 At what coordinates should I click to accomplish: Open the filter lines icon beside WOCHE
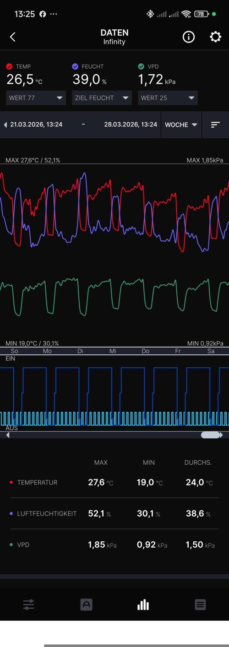[x=215, y=125]
